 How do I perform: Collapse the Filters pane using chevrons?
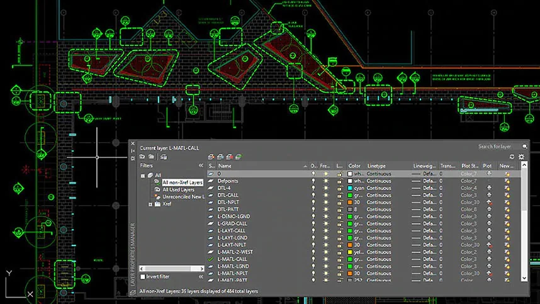tap(201, 165)
